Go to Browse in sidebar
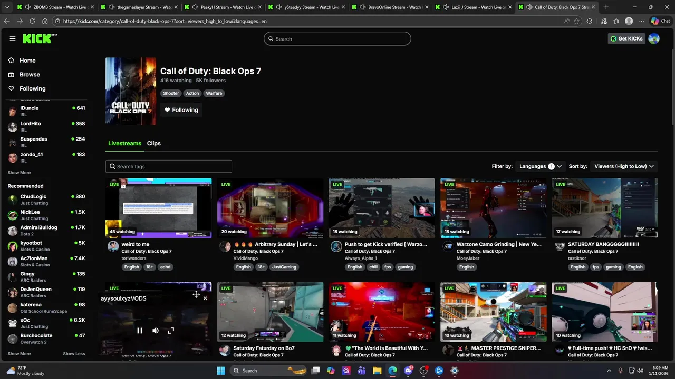The width and height of the screenshot is (675, 379). pyautogui.click(x=30, y=75)
